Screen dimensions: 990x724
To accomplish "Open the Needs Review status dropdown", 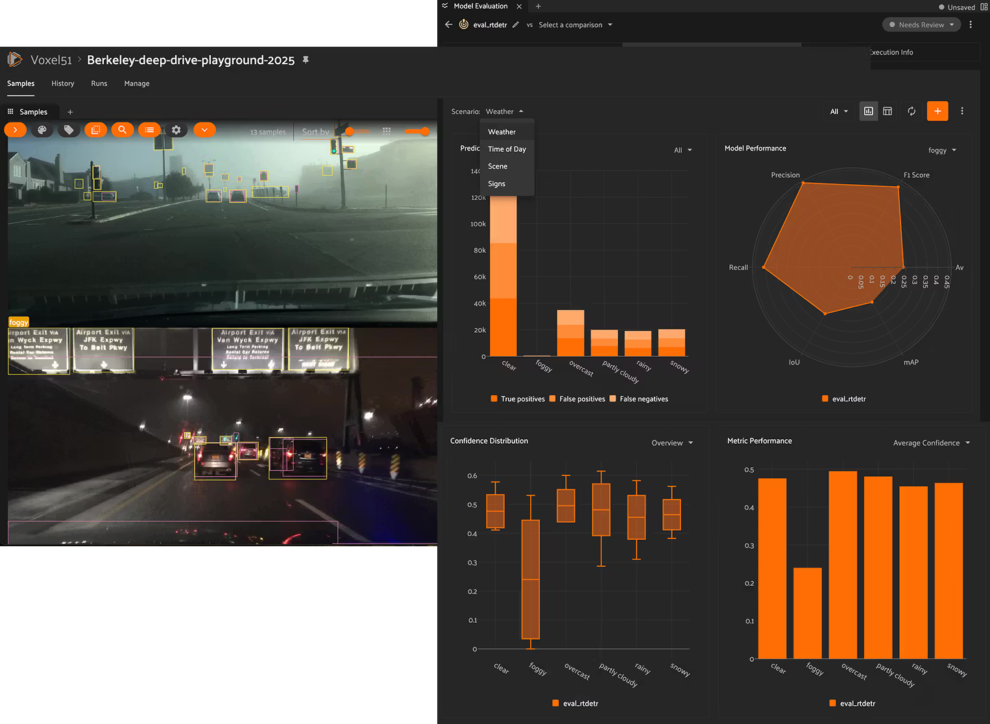I will [922, 25].
